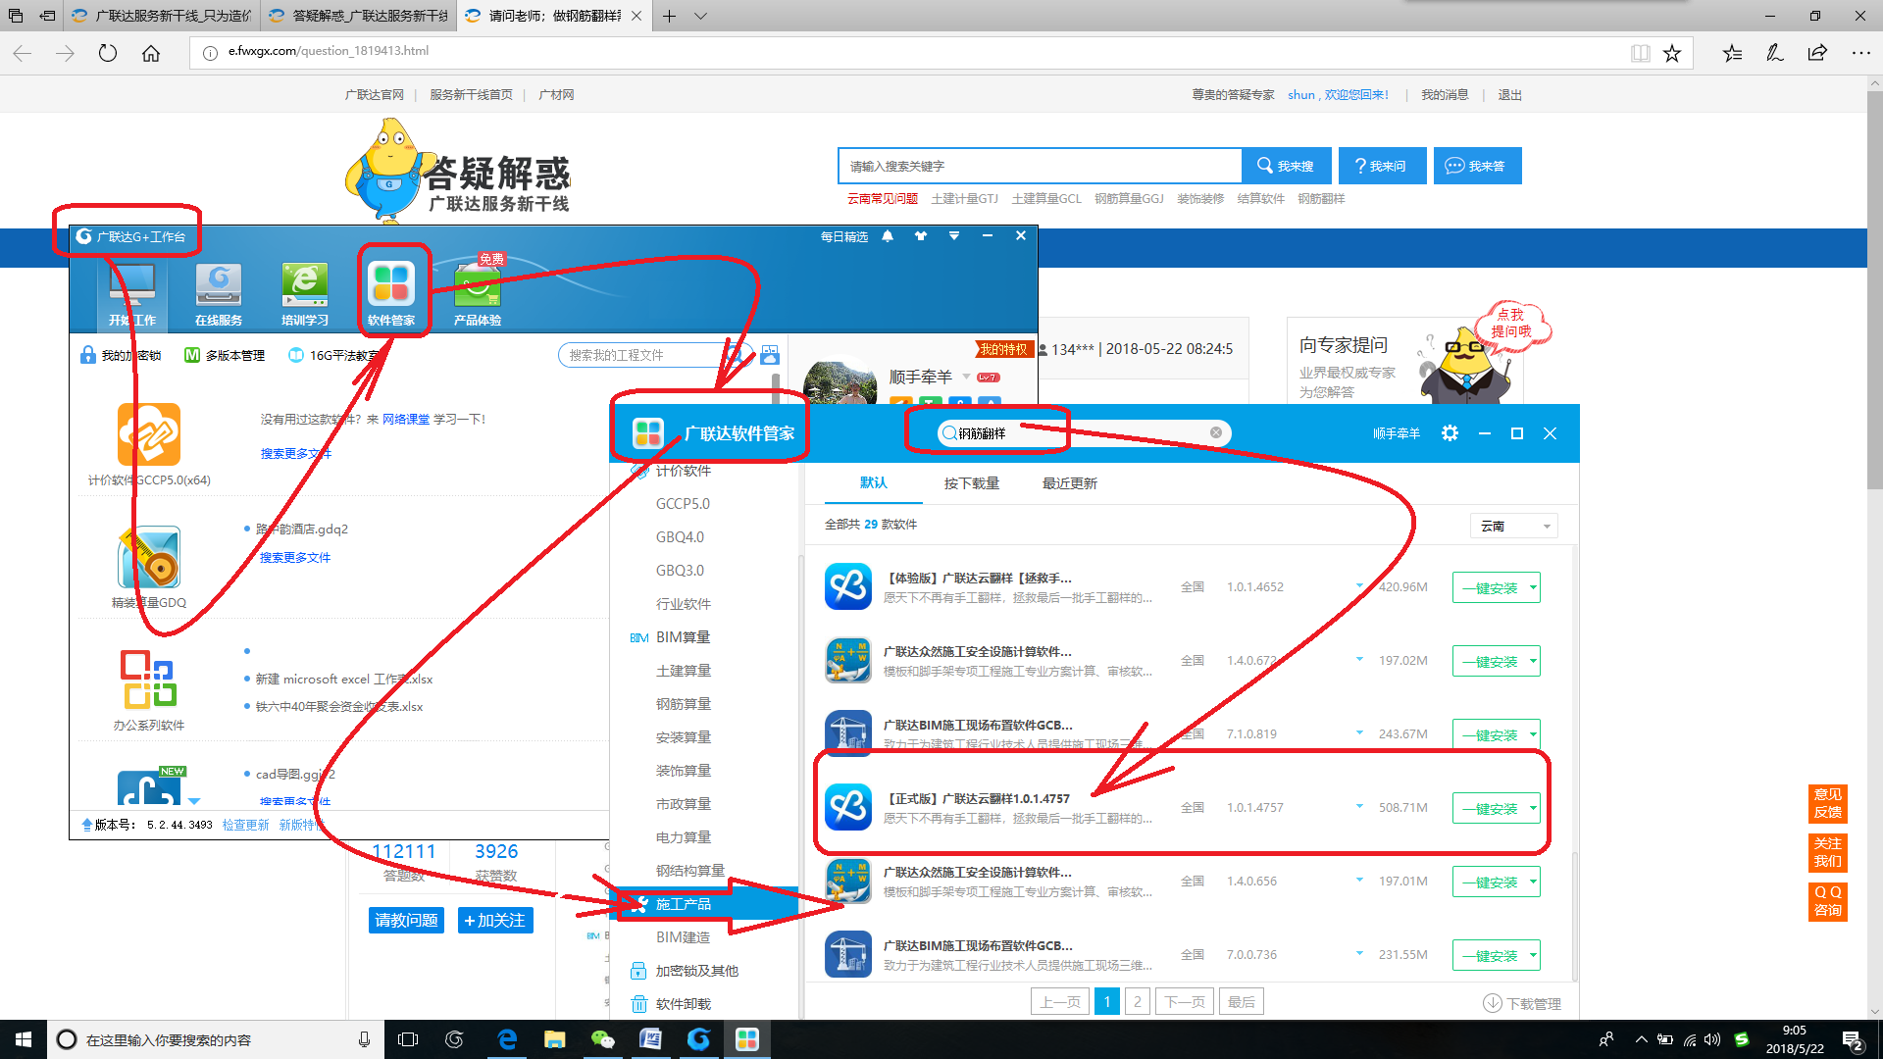The image size is (1883, 1059).
Task: Open 每日精选 in G+ workbench titlebar
Action: pos(843,236)
